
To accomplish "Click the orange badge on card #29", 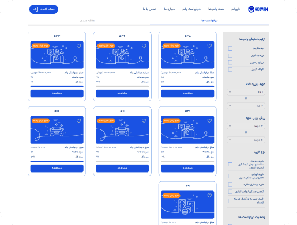I will point(171,121).
